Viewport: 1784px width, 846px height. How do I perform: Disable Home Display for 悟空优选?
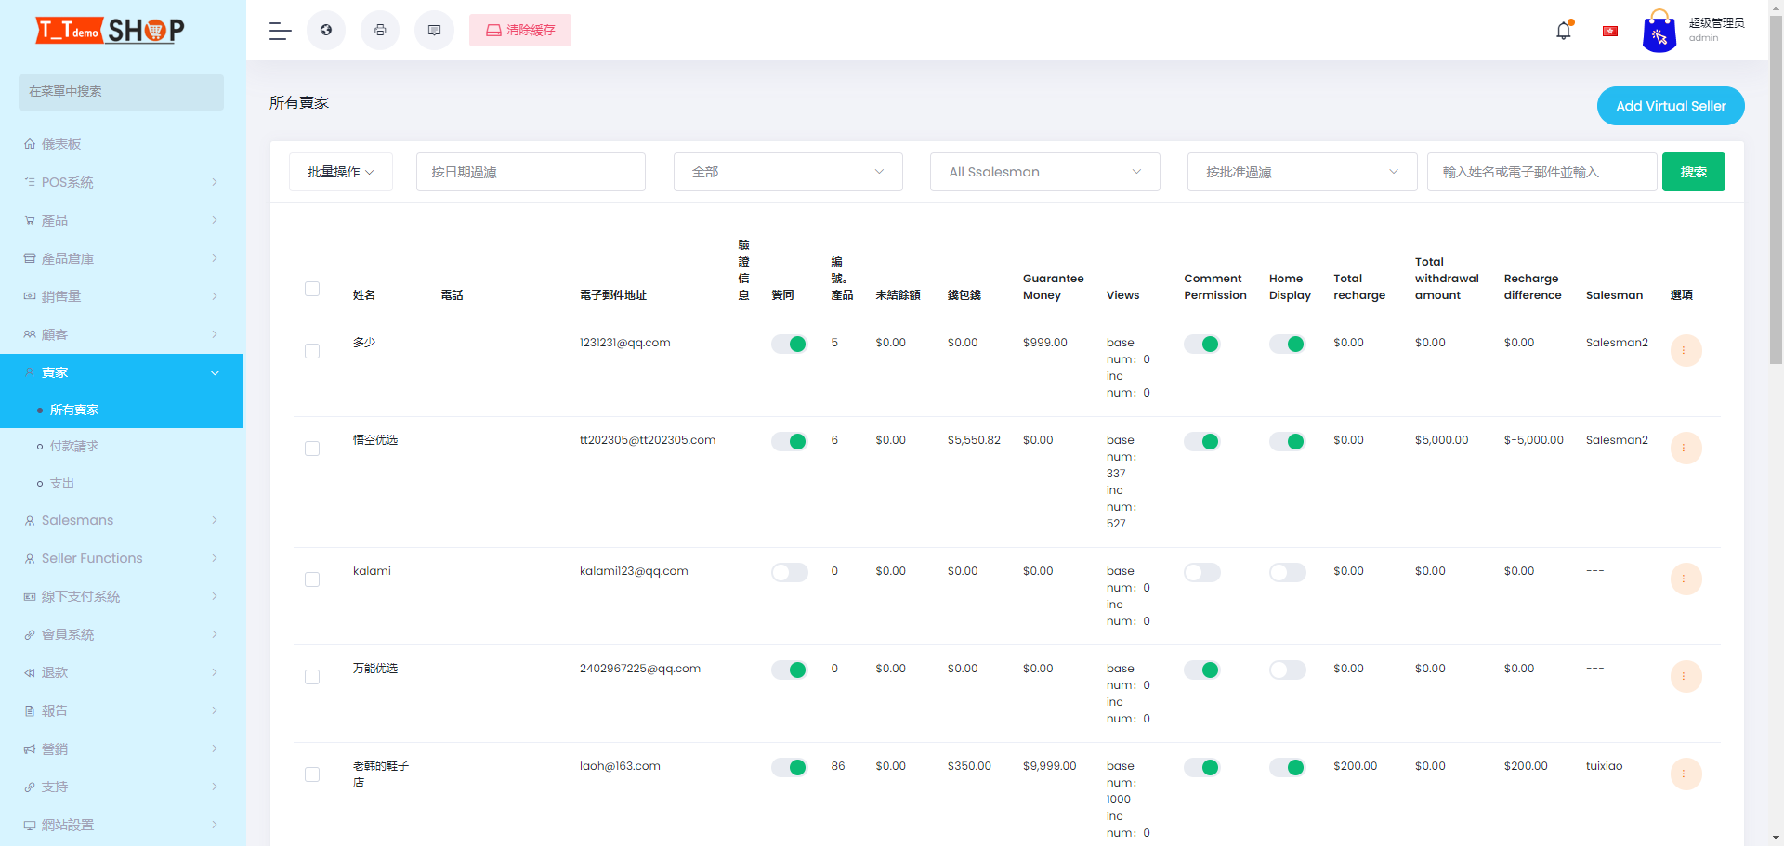1287,442
